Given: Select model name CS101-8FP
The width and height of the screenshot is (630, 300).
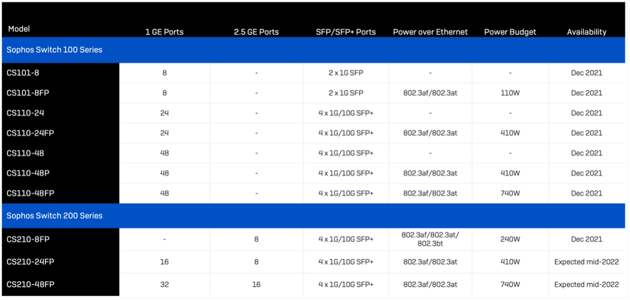Looking at the screenshot, I should pos(28,93).
